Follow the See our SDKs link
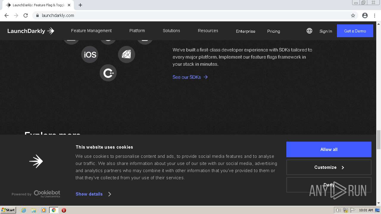This screenshot has width=381, height=214. (x=190, y=77)
